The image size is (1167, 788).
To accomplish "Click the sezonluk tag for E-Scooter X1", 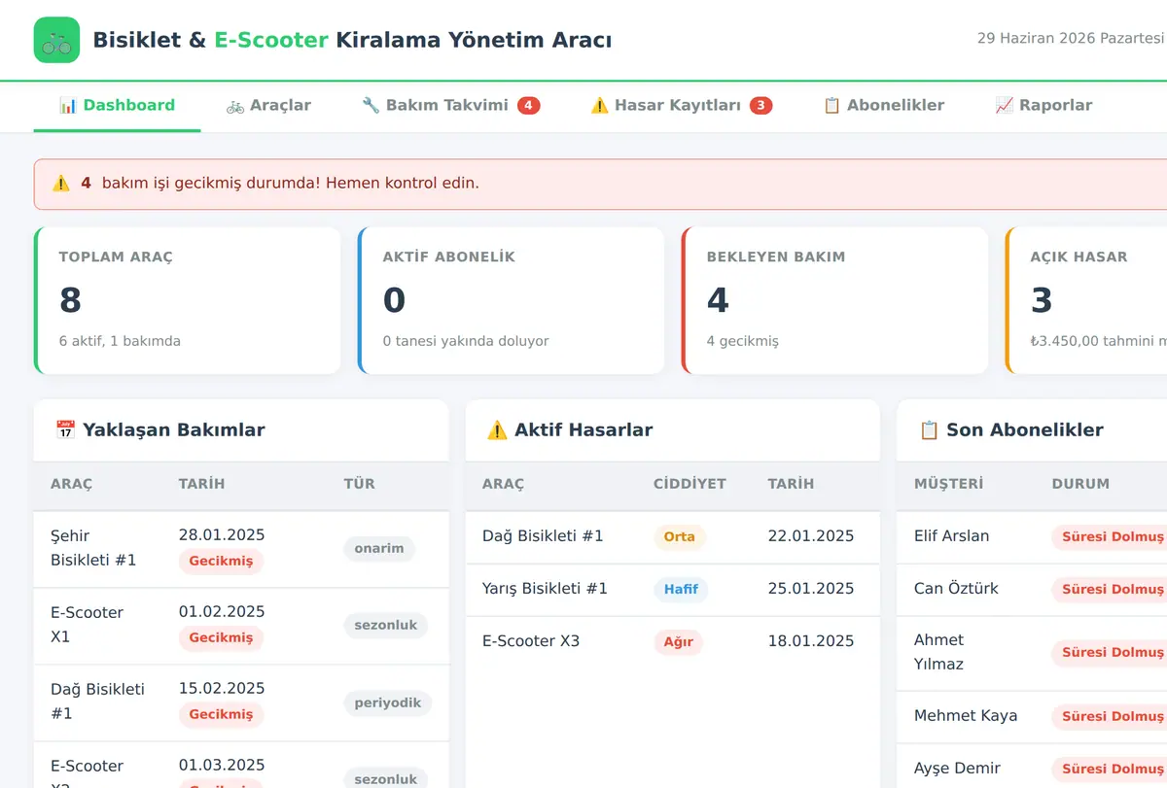I will pyautogui.click(x=385, y=625).
